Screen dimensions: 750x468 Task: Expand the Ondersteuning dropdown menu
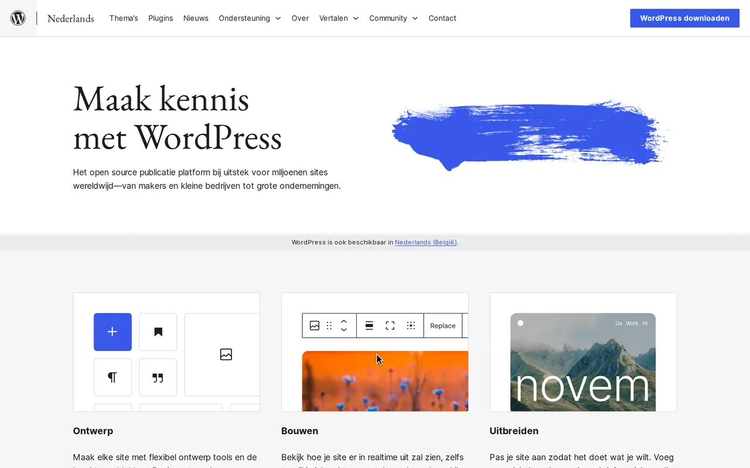[x=250, y=18]
